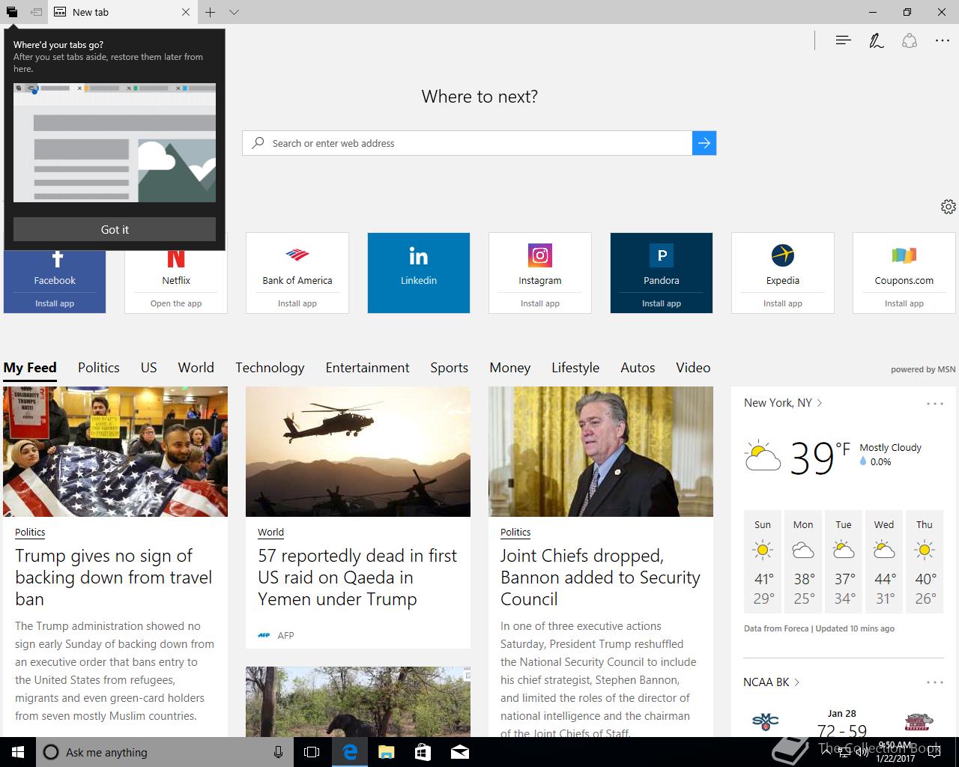Click Politics label above Joint Chiefs story

click(x=515, y=533)
